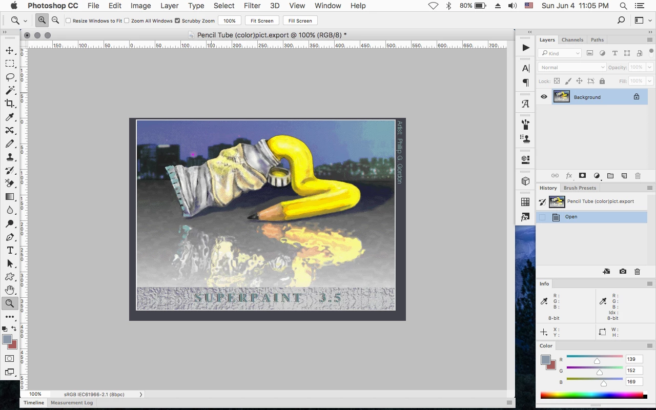Toggle lock position in Layers panel

[x=579, y=81]
